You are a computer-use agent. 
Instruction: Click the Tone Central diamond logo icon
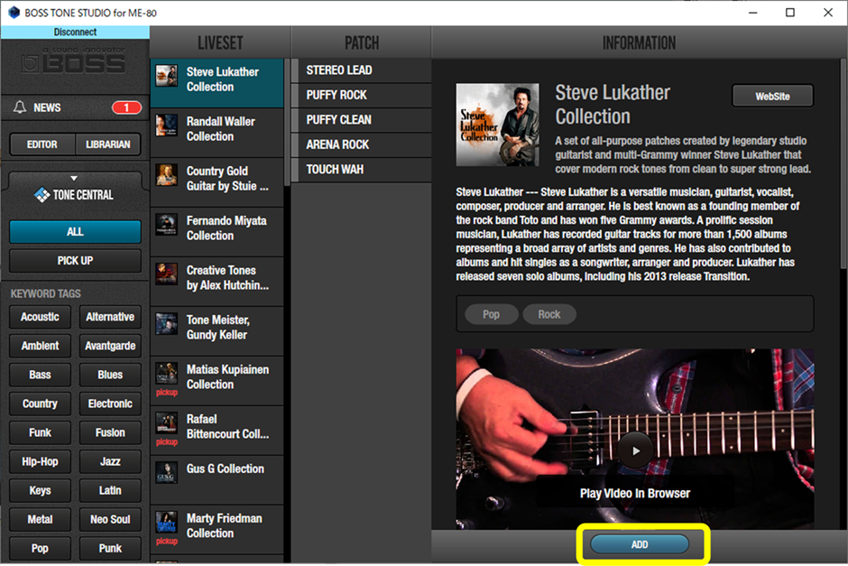coord(41,195)
